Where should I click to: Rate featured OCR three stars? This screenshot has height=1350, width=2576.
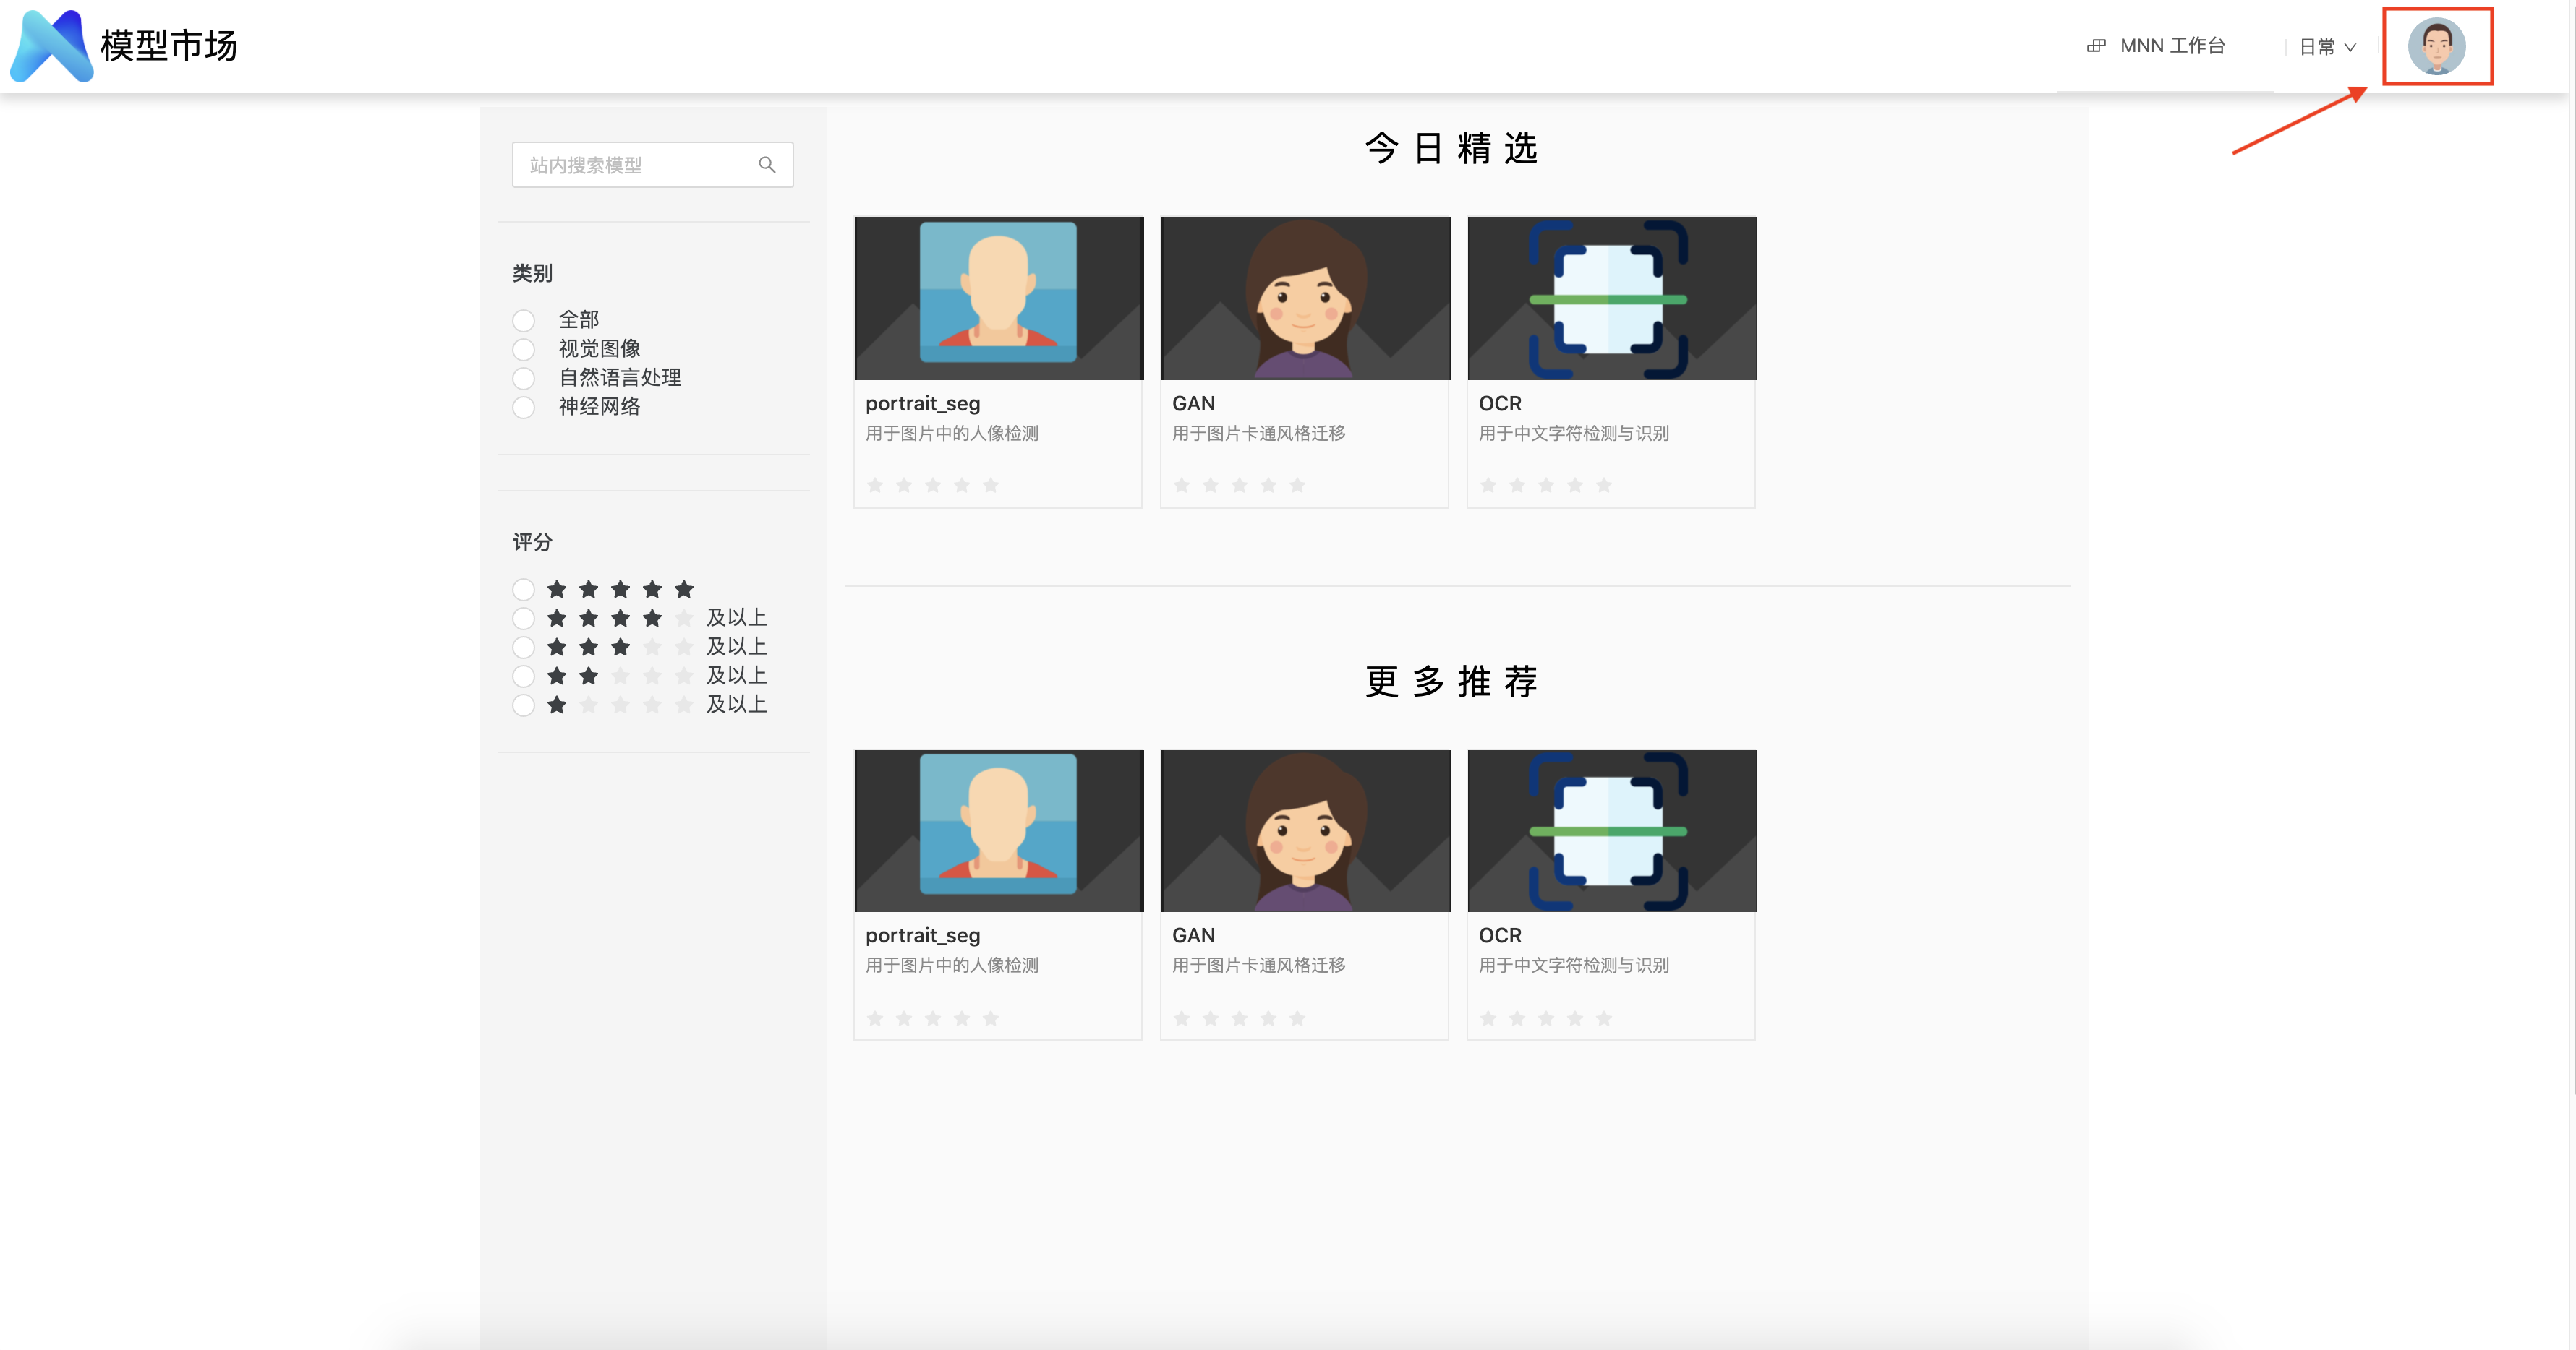pyautogui.click(x=1545, y=486)
